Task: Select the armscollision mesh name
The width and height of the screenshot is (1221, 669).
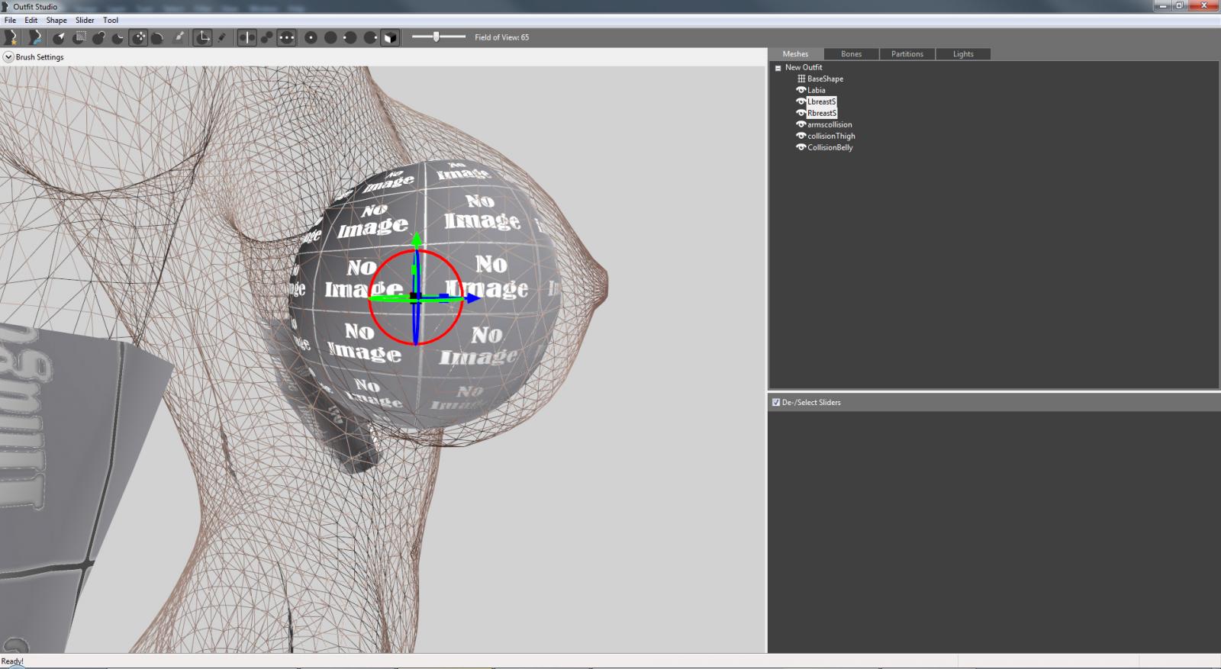Action: click(x=830, y=124)
